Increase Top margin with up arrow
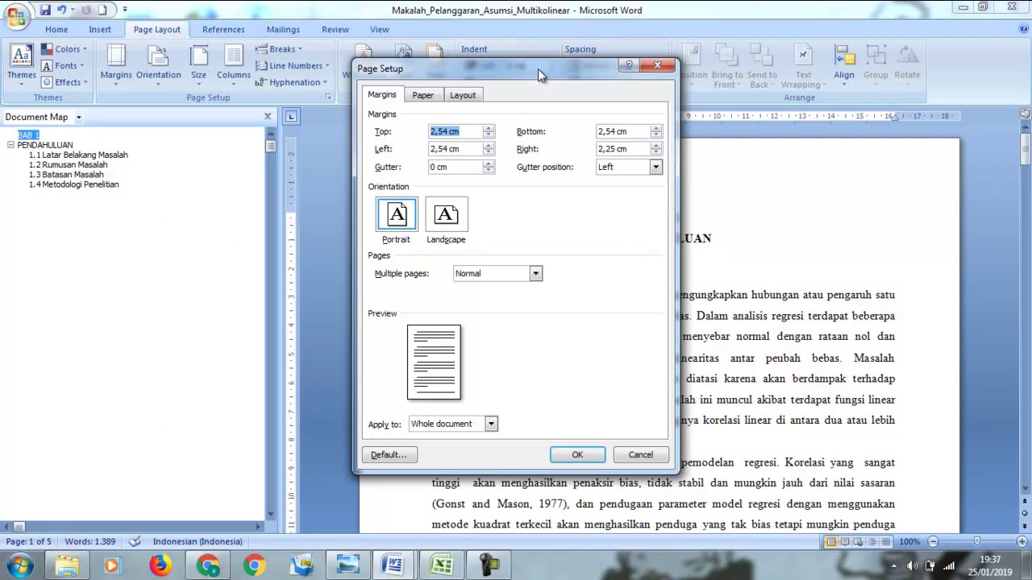 click(488, 128)
